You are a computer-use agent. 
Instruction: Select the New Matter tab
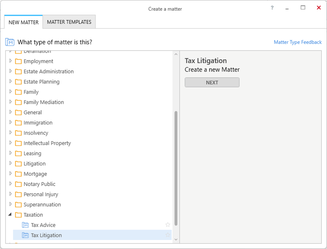[x=24, y=22]
